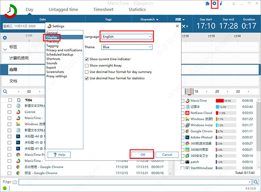Open the info about icon
The width and height of the screenshot is (261, 192).
(221, 3)
